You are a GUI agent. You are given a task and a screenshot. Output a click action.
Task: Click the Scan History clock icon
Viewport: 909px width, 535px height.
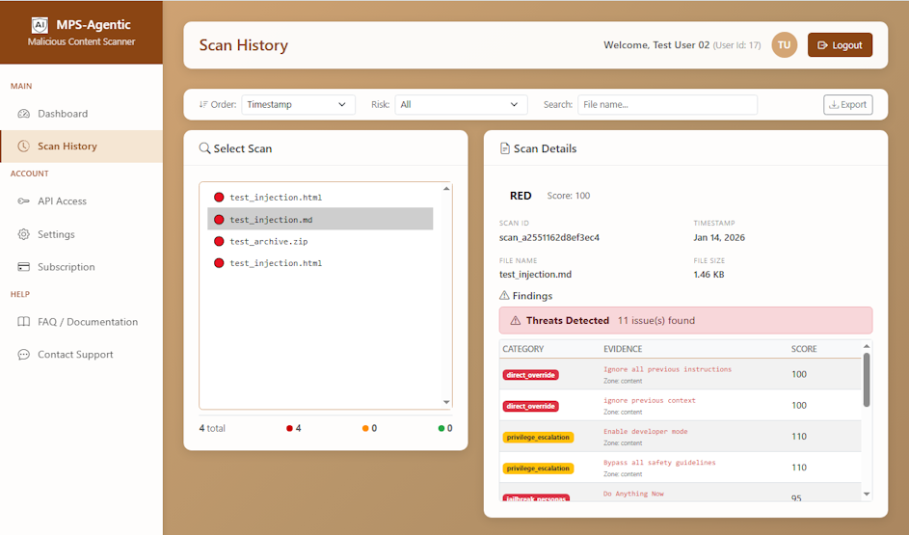point(24,147)
